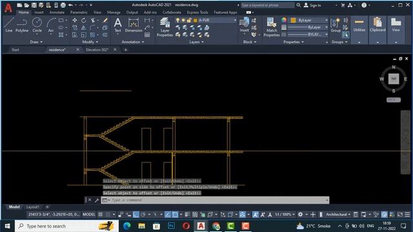Activate the Circle tool
Image resolution: width=413 pixels, height=232 pixels.
(37, 25)
